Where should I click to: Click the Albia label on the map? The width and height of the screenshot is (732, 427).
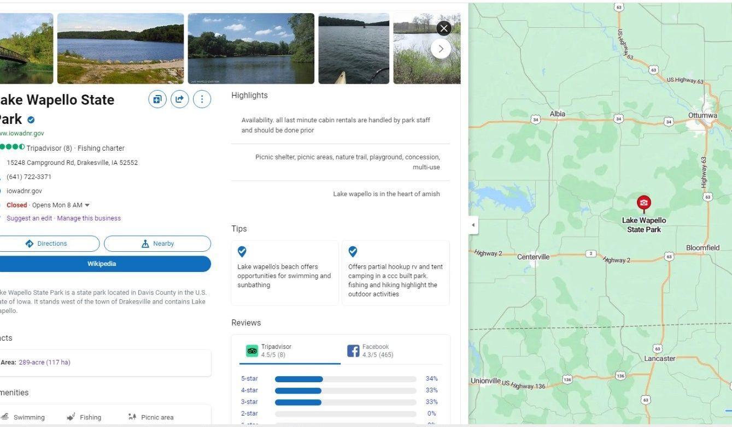point(558,114)
